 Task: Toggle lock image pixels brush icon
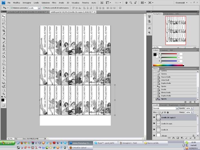pos(162,112)
